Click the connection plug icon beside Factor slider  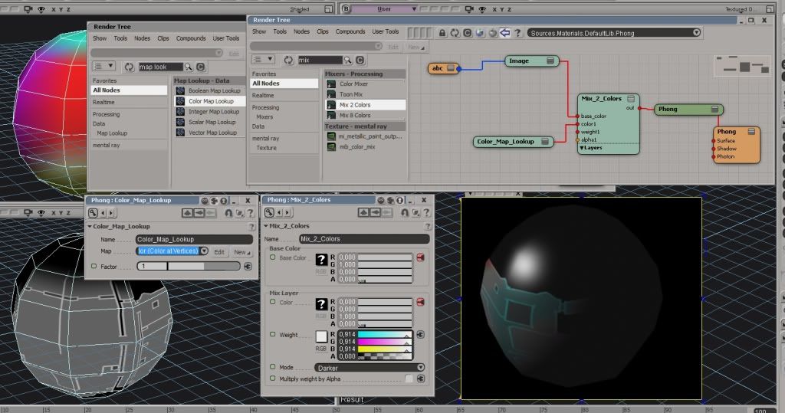(x=248, y=267)
